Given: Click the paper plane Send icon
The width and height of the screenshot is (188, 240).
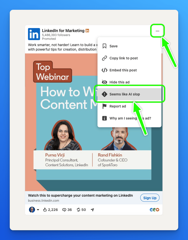Looking at the screenshot, I should pos(92,210).
